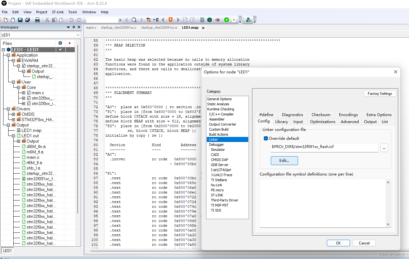Confirm options with OK button
Viewport: 409px width, 259px height.
338,243
